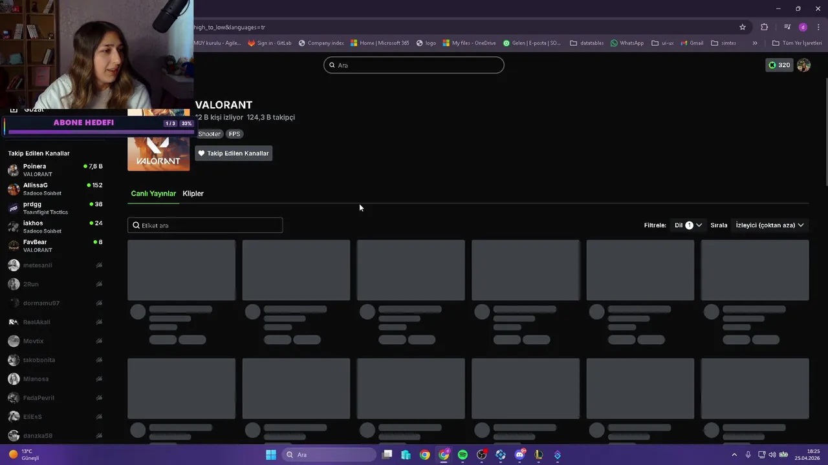
Task: Select the Shooter tag
Action: coord(209,134)
